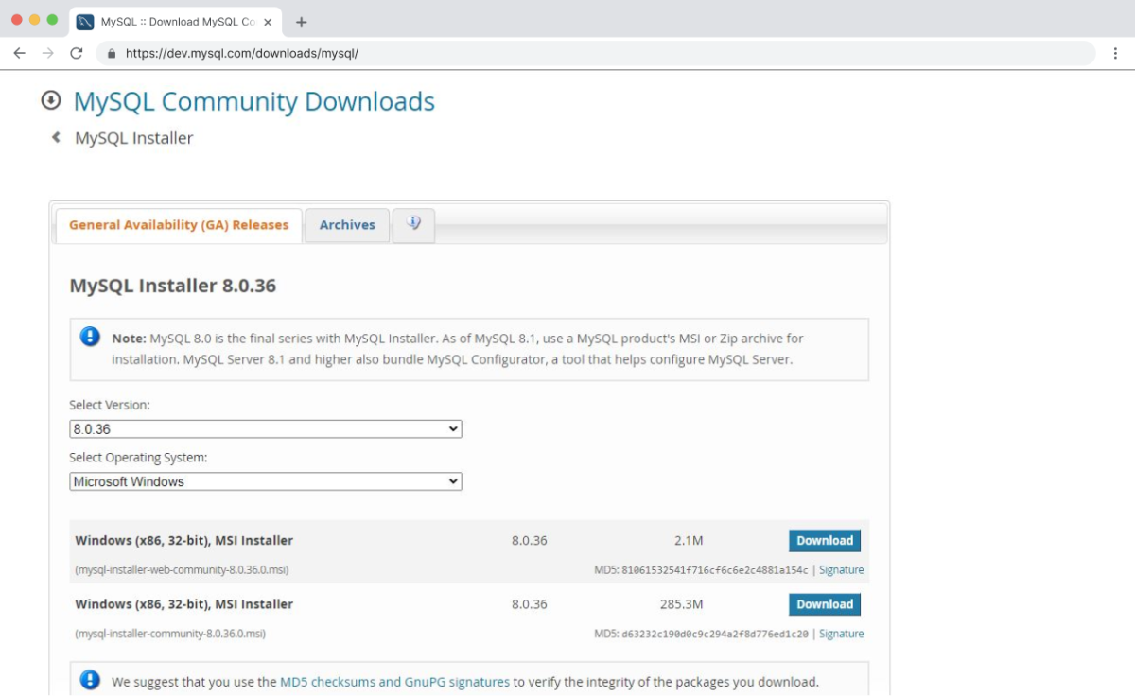
Task: Open a new browser tab with the plus button
Action: [301, 21]
